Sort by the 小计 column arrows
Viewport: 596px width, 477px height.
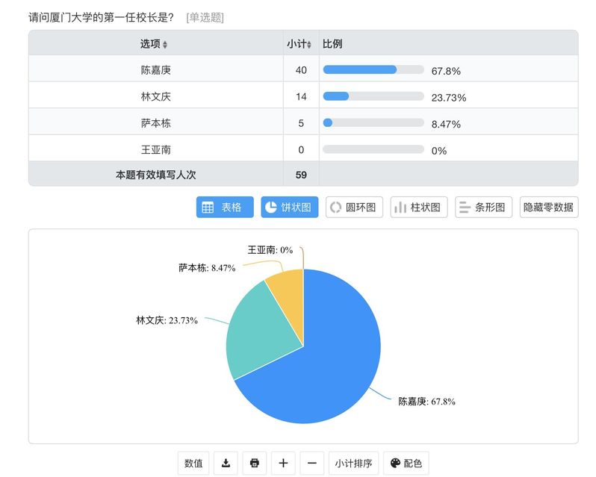(308, 45)
